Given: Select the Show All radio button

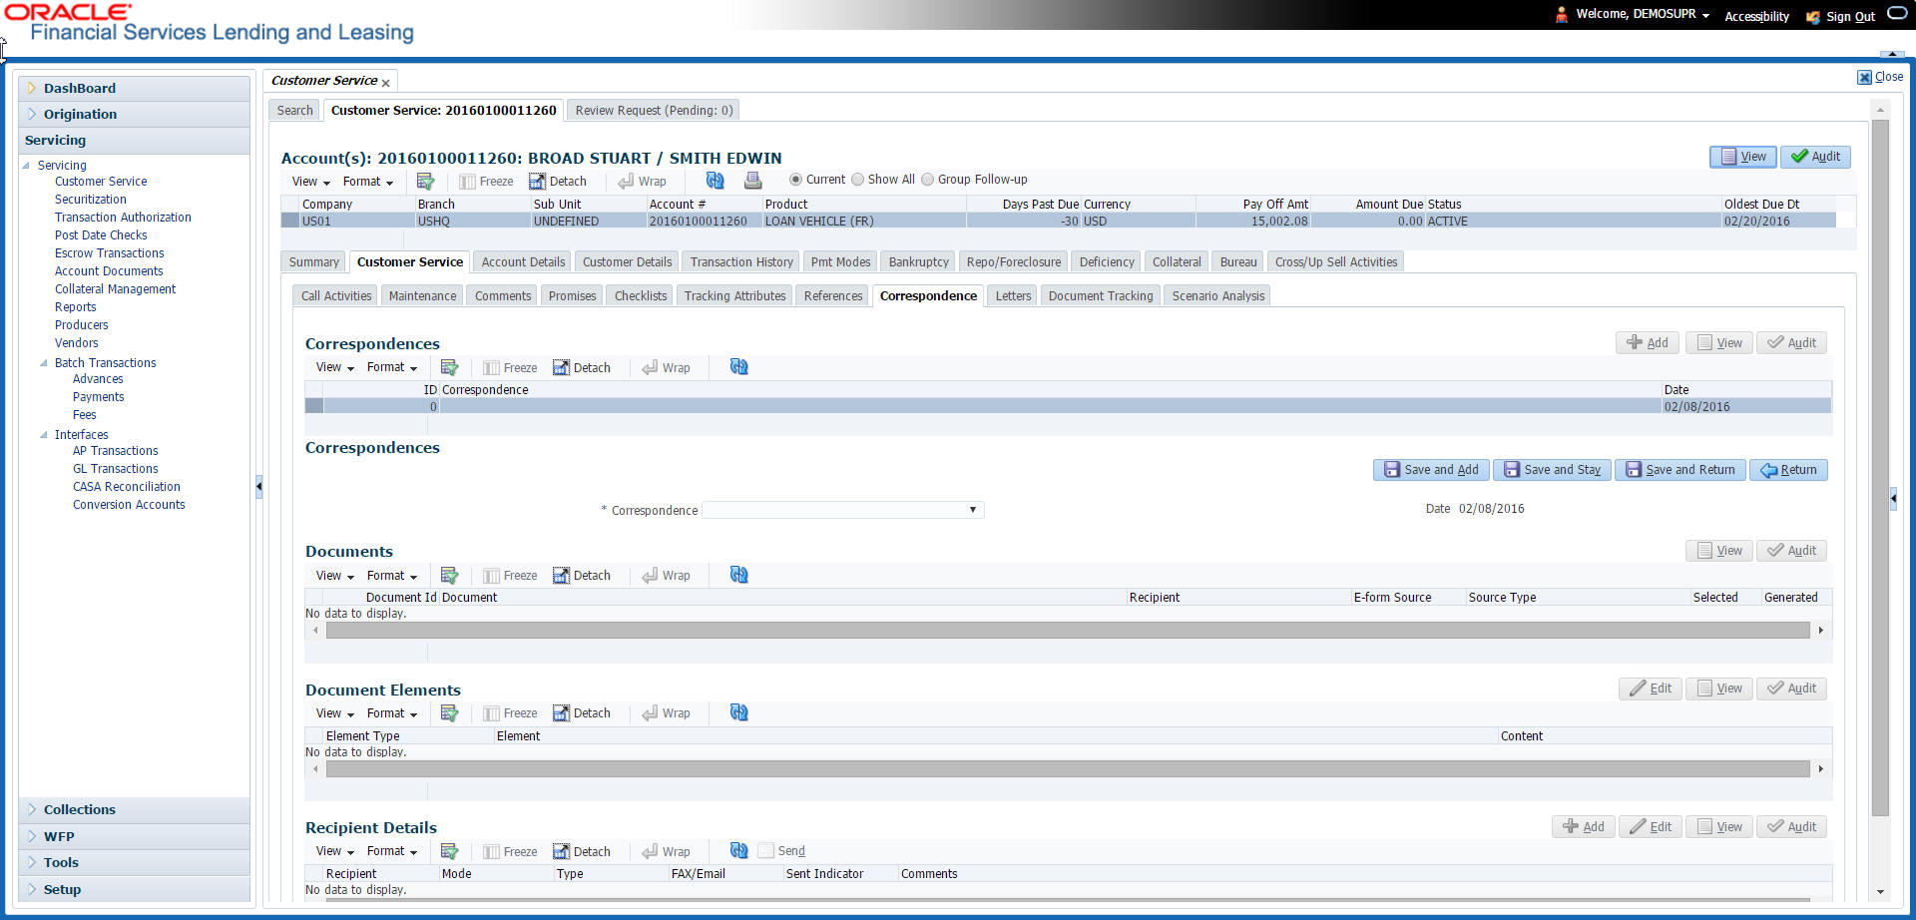Looking at the screenshot, I should [x=857, y=180].
